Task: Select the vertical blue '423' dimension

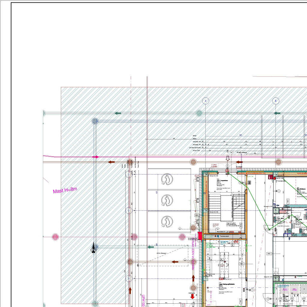Action: (x=156, y=193)
